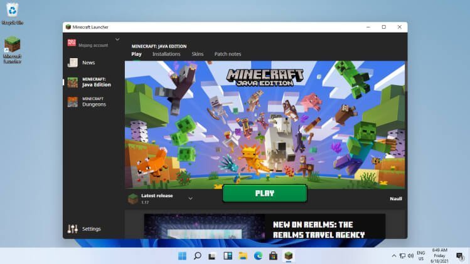Click the Naull username label
The height and width of the screenshot is (264, 470).
(396, 198)
